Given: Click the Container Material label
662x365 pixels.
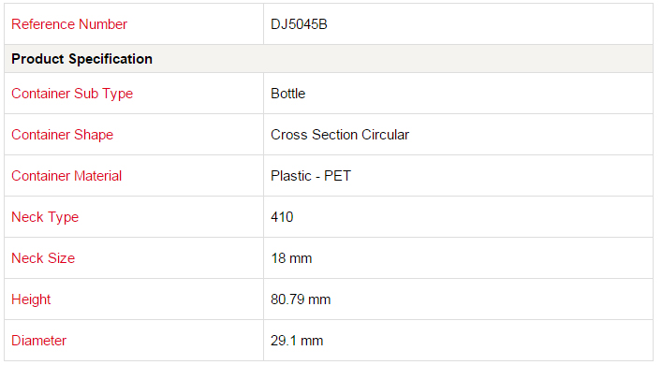Looking at the screenshot, I should pos(66,176).
